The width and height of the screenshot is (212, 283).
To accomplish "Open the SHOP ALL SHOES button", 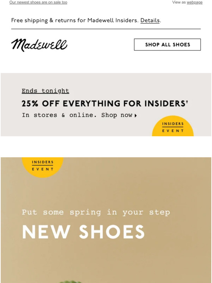I will 167,45.
